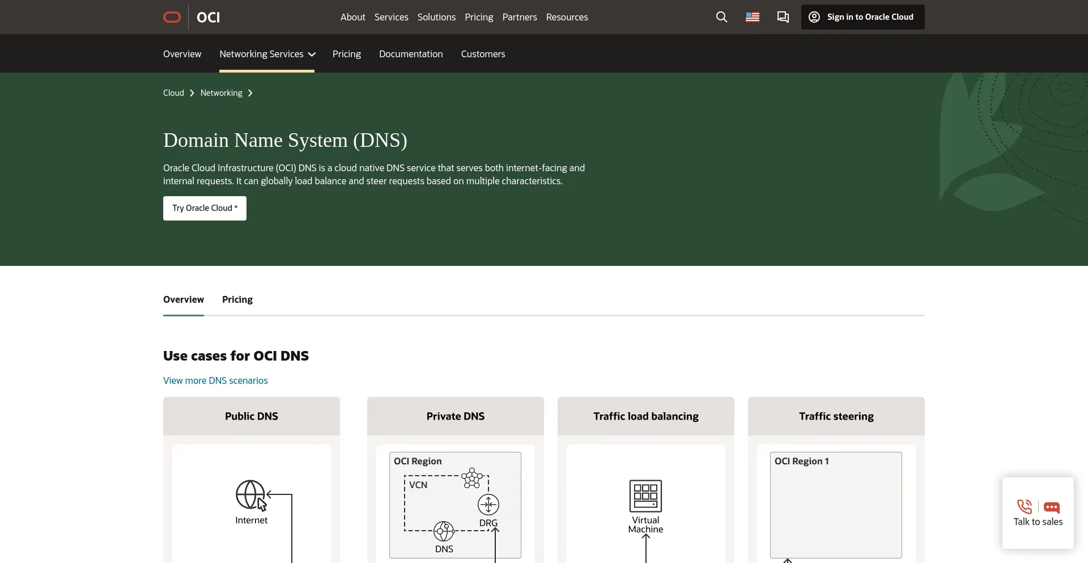
Task: Open the Services menu
Action: 391,17
